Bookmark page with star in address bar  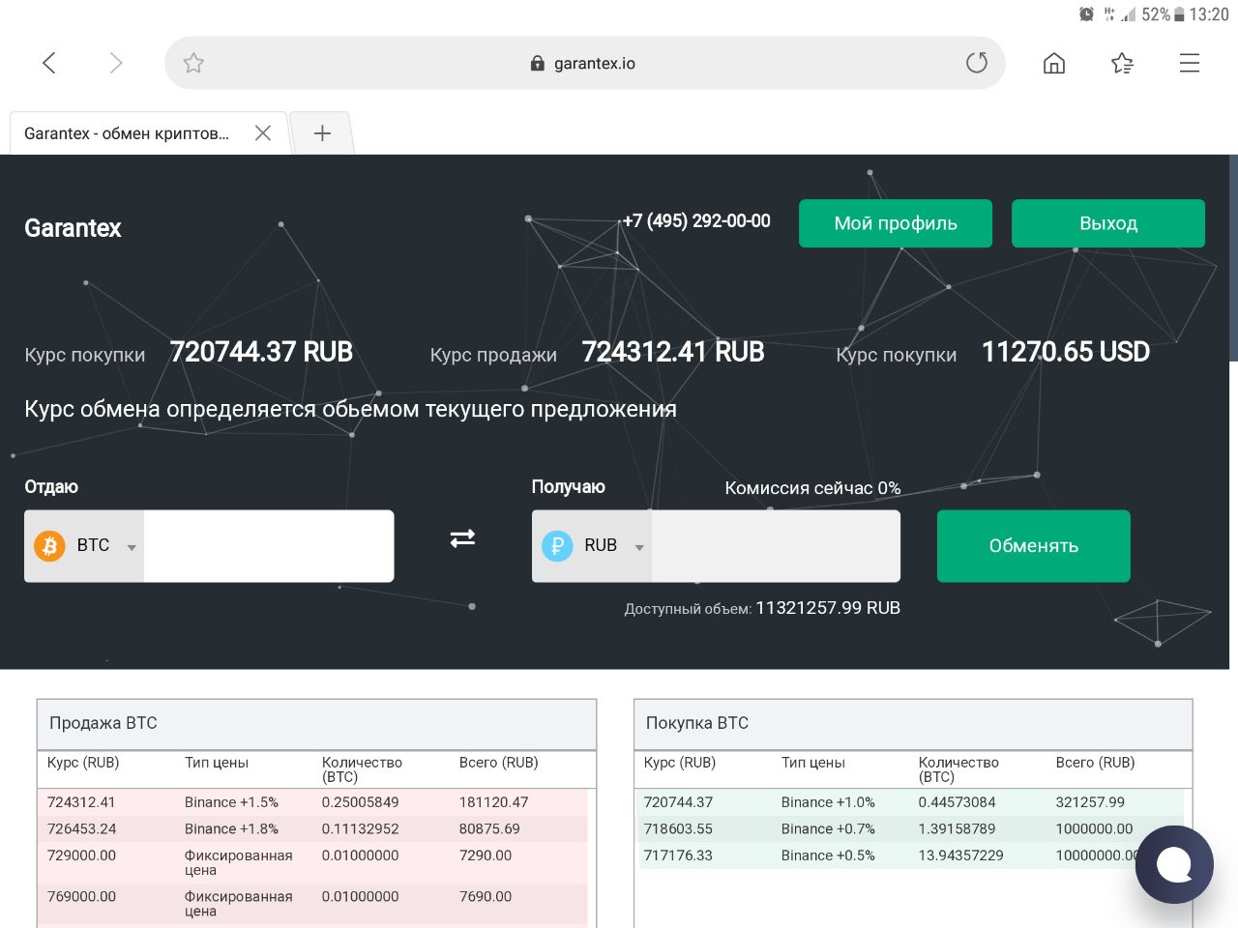(x=193, y=63)
